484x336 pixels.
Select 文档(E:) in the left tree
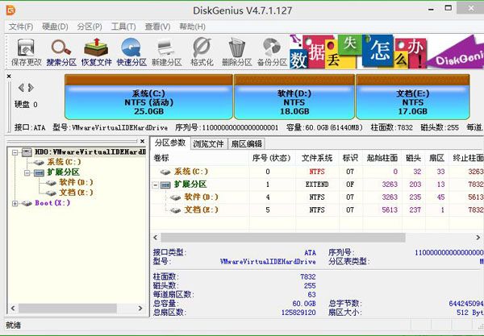coord(76,193)
